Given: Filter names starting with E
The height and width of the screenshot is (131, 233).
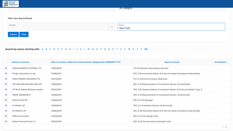Looking at the screenshot, I should click(x=58, y=49).
